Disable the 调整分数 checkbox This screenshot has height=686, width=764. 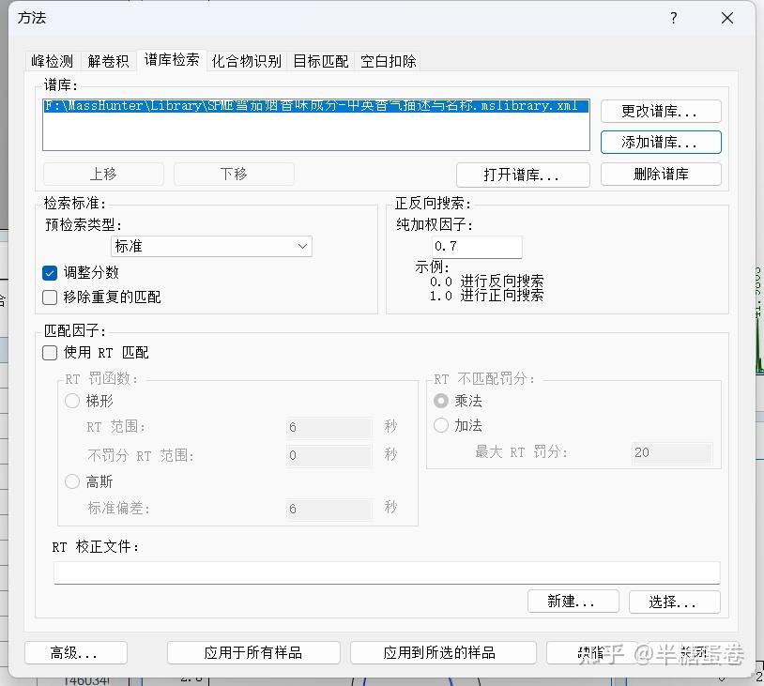pos(50,274)
